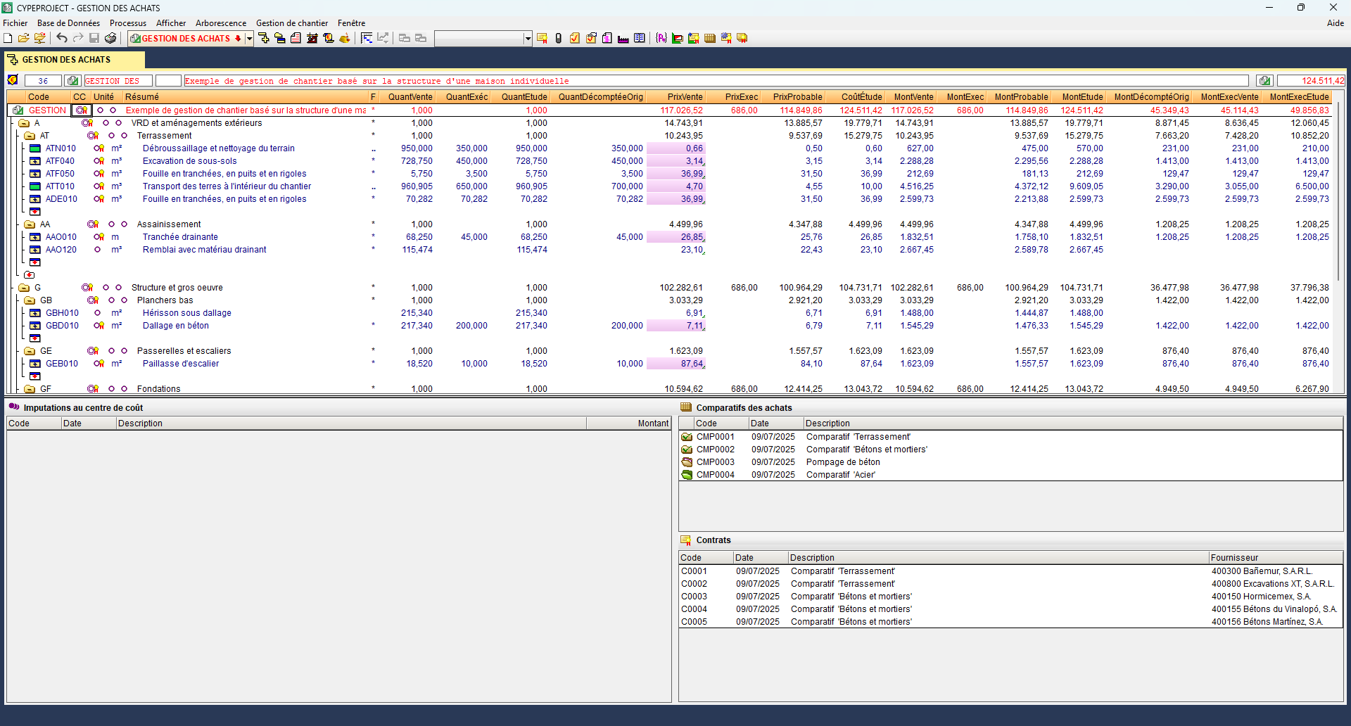Screen dimensions: 1351x726
Task: Click the blue book icon in the right toolbar group
Action: click(639, 38)
